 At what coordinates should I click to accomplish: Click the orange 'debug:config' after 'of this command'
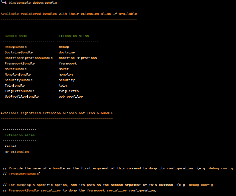(x=201, y=185)
